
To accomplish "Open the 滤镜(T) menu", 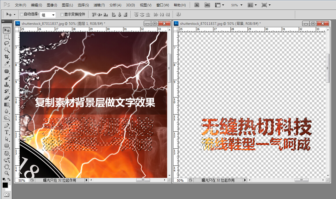I will (99, 5).
